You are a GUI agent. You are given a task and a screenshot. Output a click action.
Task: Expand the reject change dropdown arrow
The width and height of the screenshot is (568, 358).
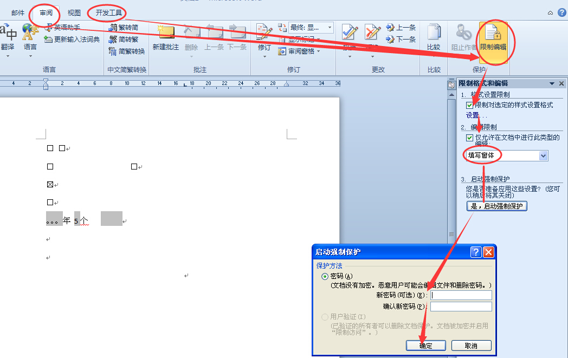click(x=372, y=56)
